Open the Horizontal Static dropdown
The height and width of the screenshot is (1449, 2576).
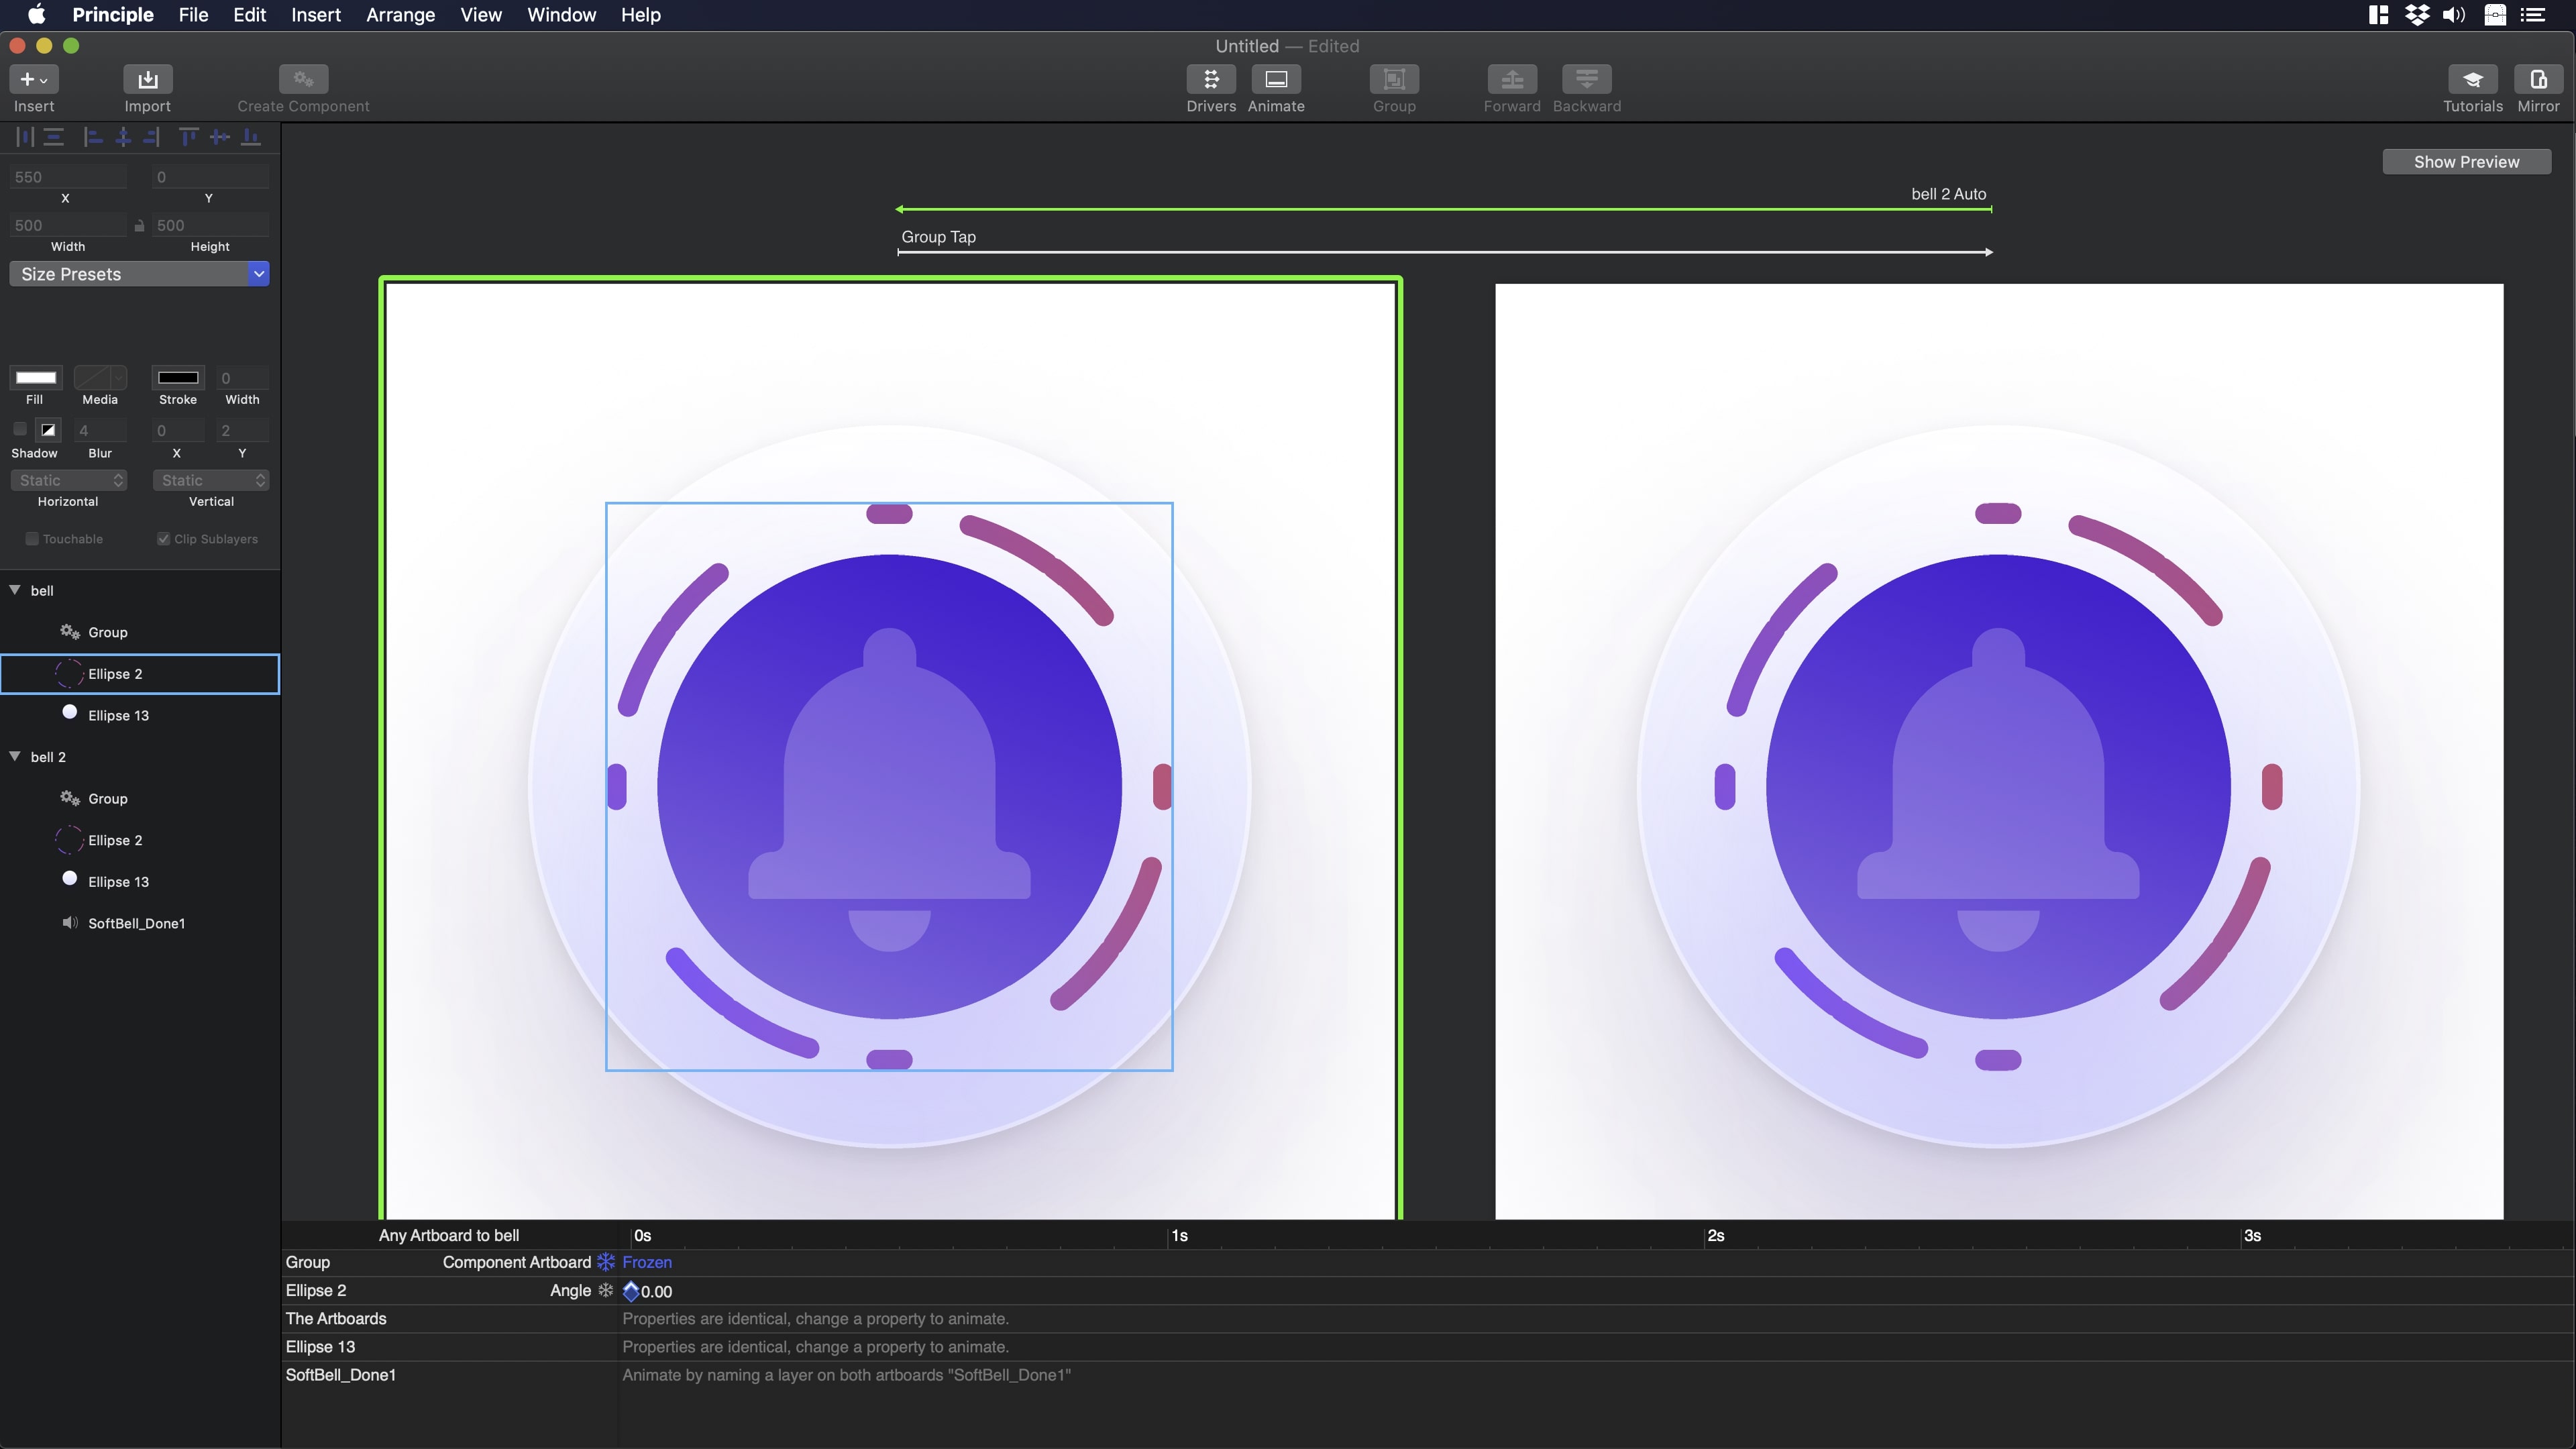68,480
